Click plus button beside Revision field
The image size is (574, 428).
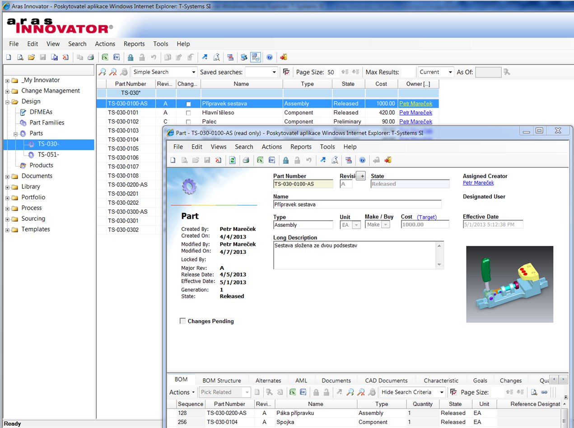click(361, 176)
